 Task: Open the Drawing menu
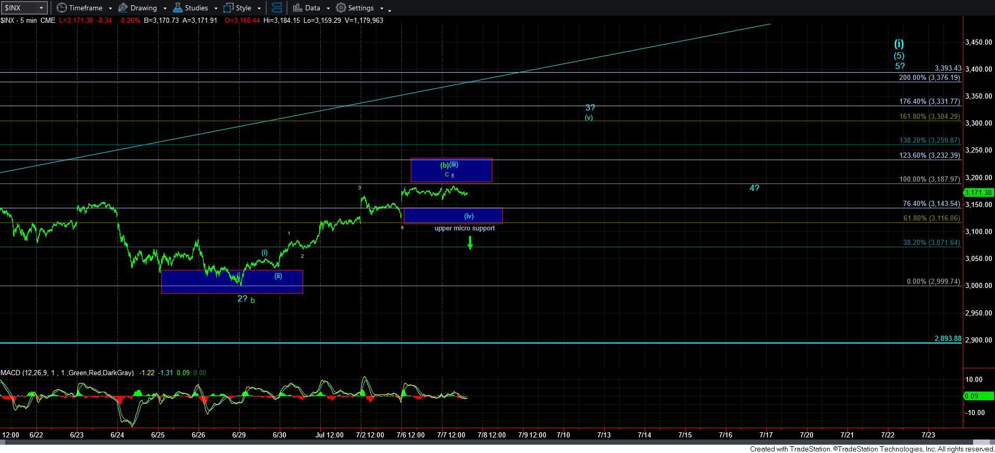pyautogui.click(x=142, y=8)
